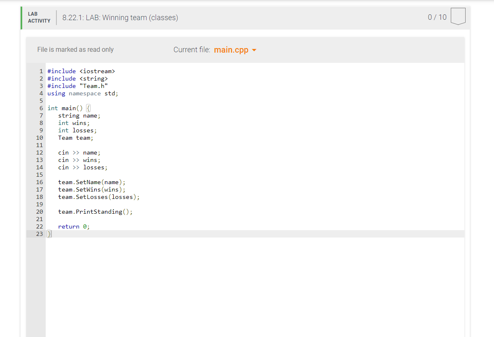The height and width of the screenshot is (337, 494).
Task: Click the line 'cin >> wins;'
Action: tap(79, 160)
